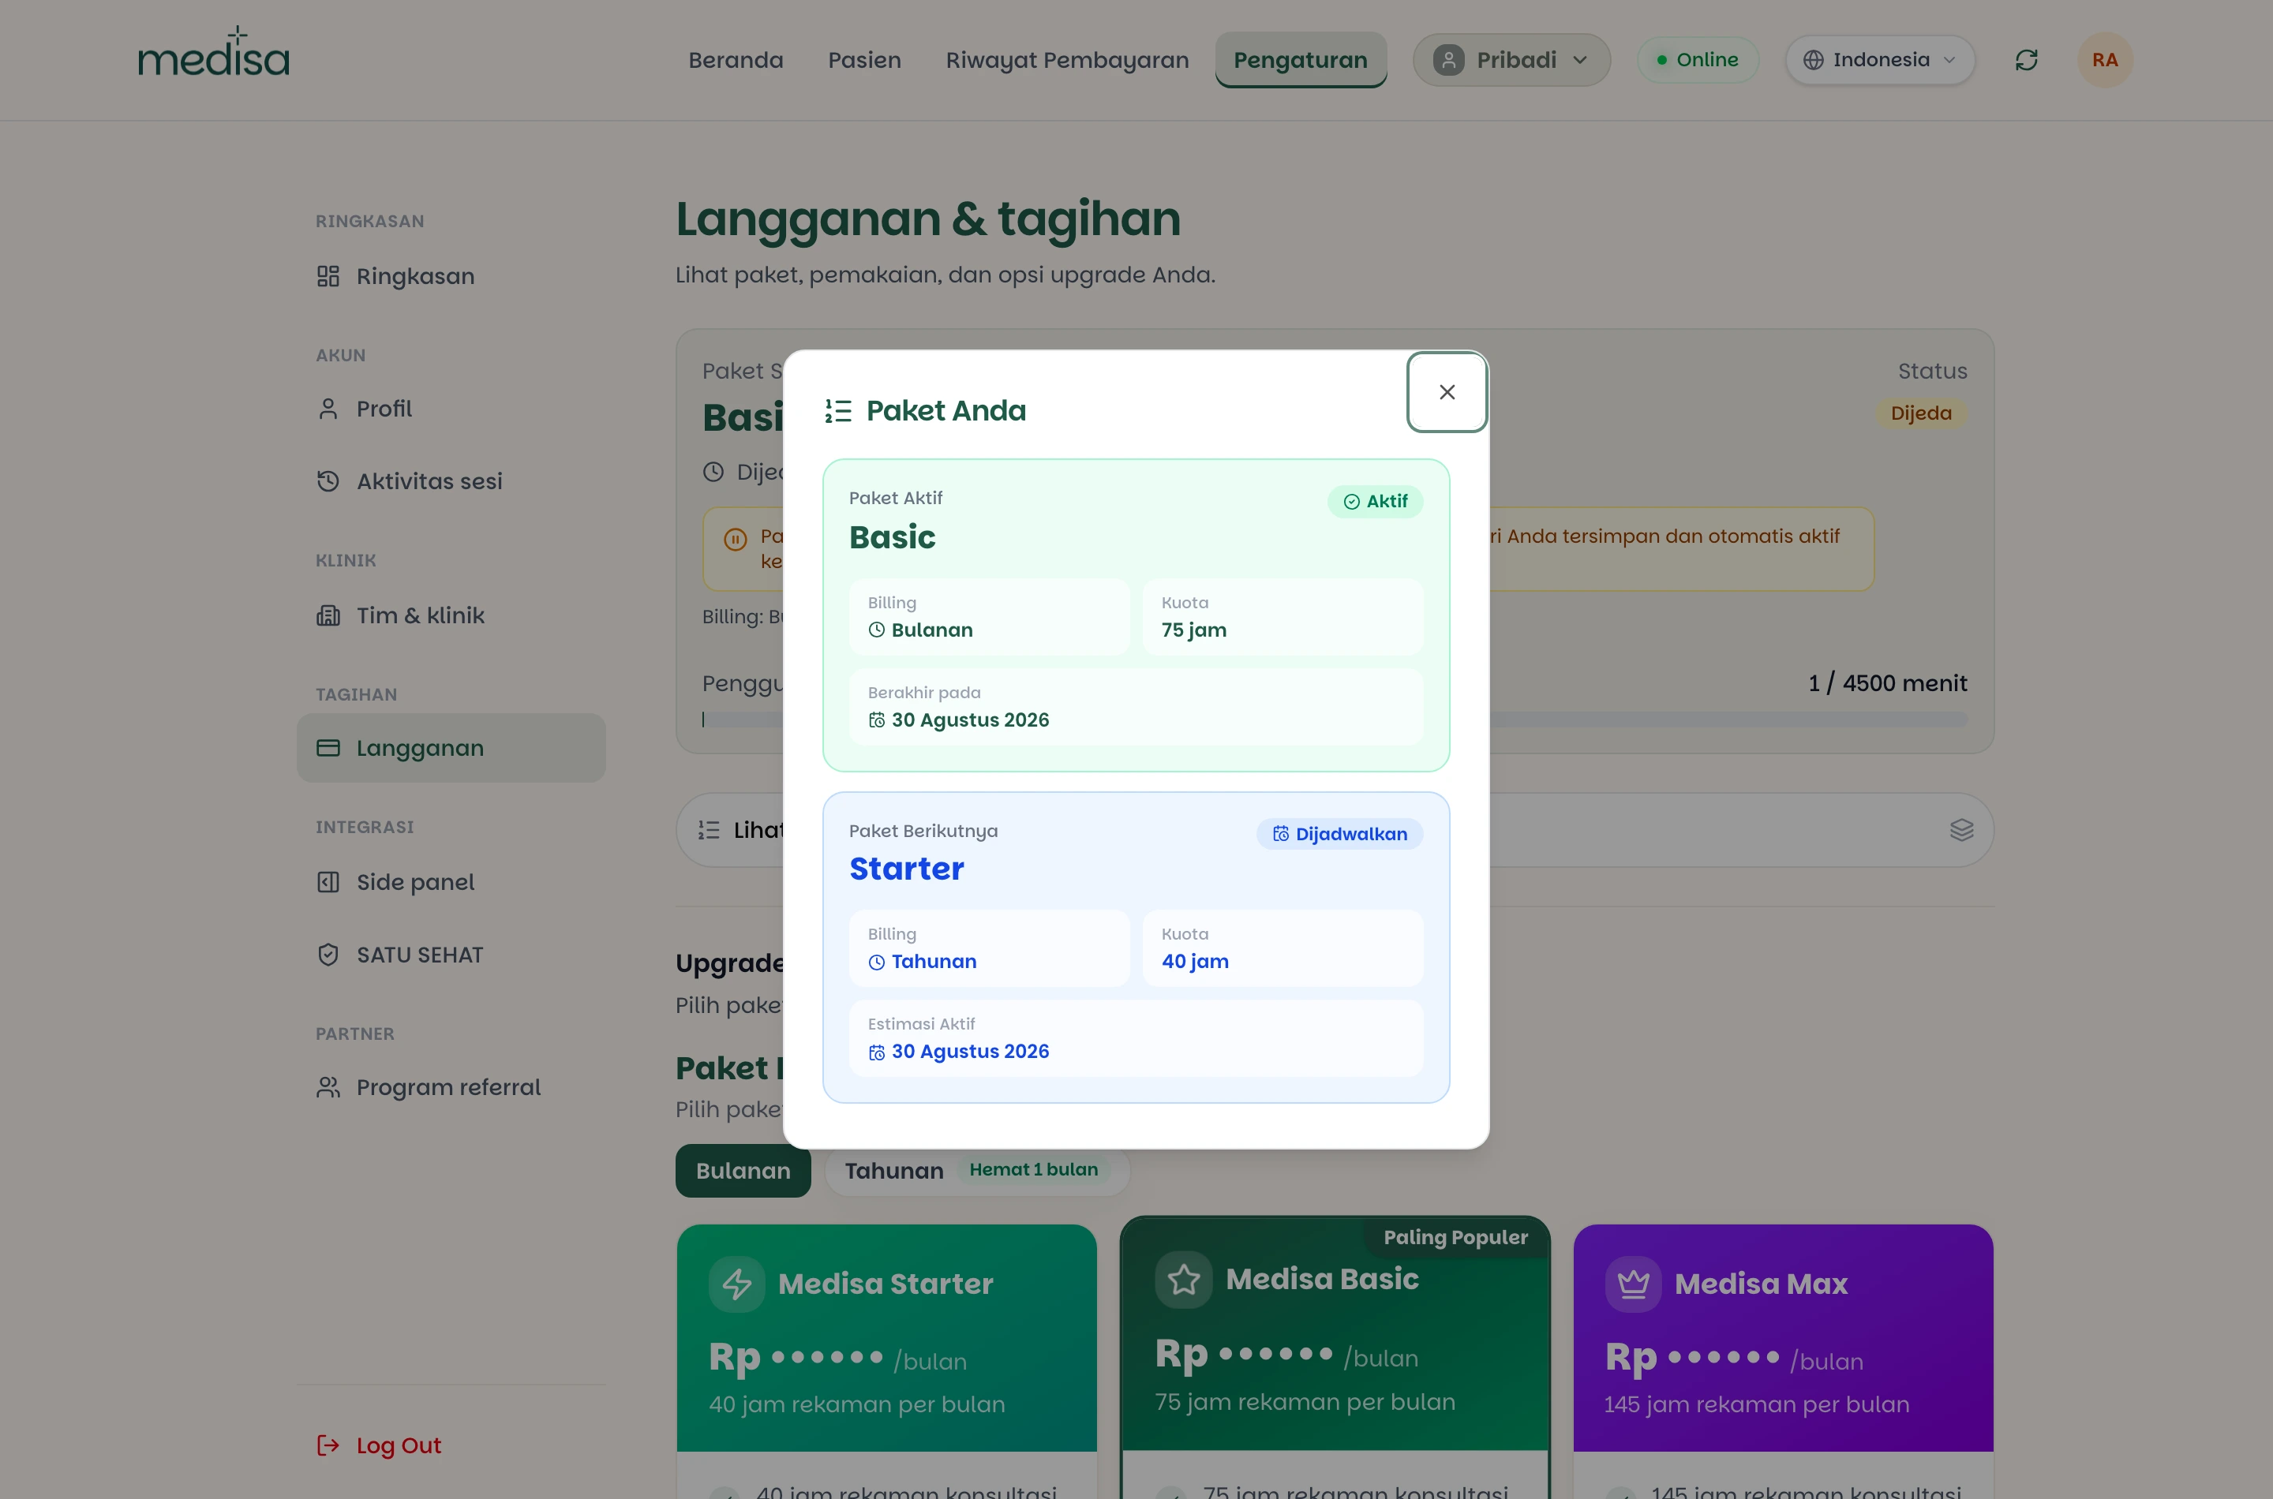
Task: Go to the Beranda tab
Action: [x=736, y=60]
